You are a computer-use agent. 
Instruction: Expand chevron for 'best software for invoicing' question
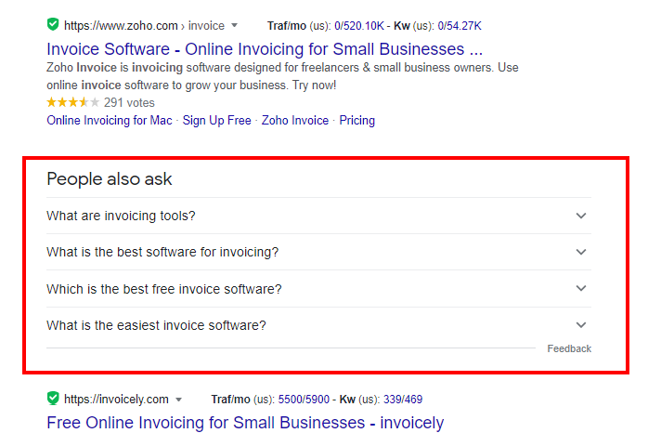[x=581, y=252]
